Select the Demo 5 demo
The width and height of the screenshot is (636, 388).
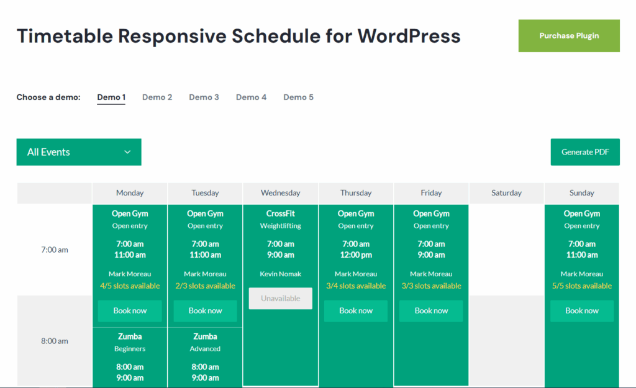click(298, 97)
